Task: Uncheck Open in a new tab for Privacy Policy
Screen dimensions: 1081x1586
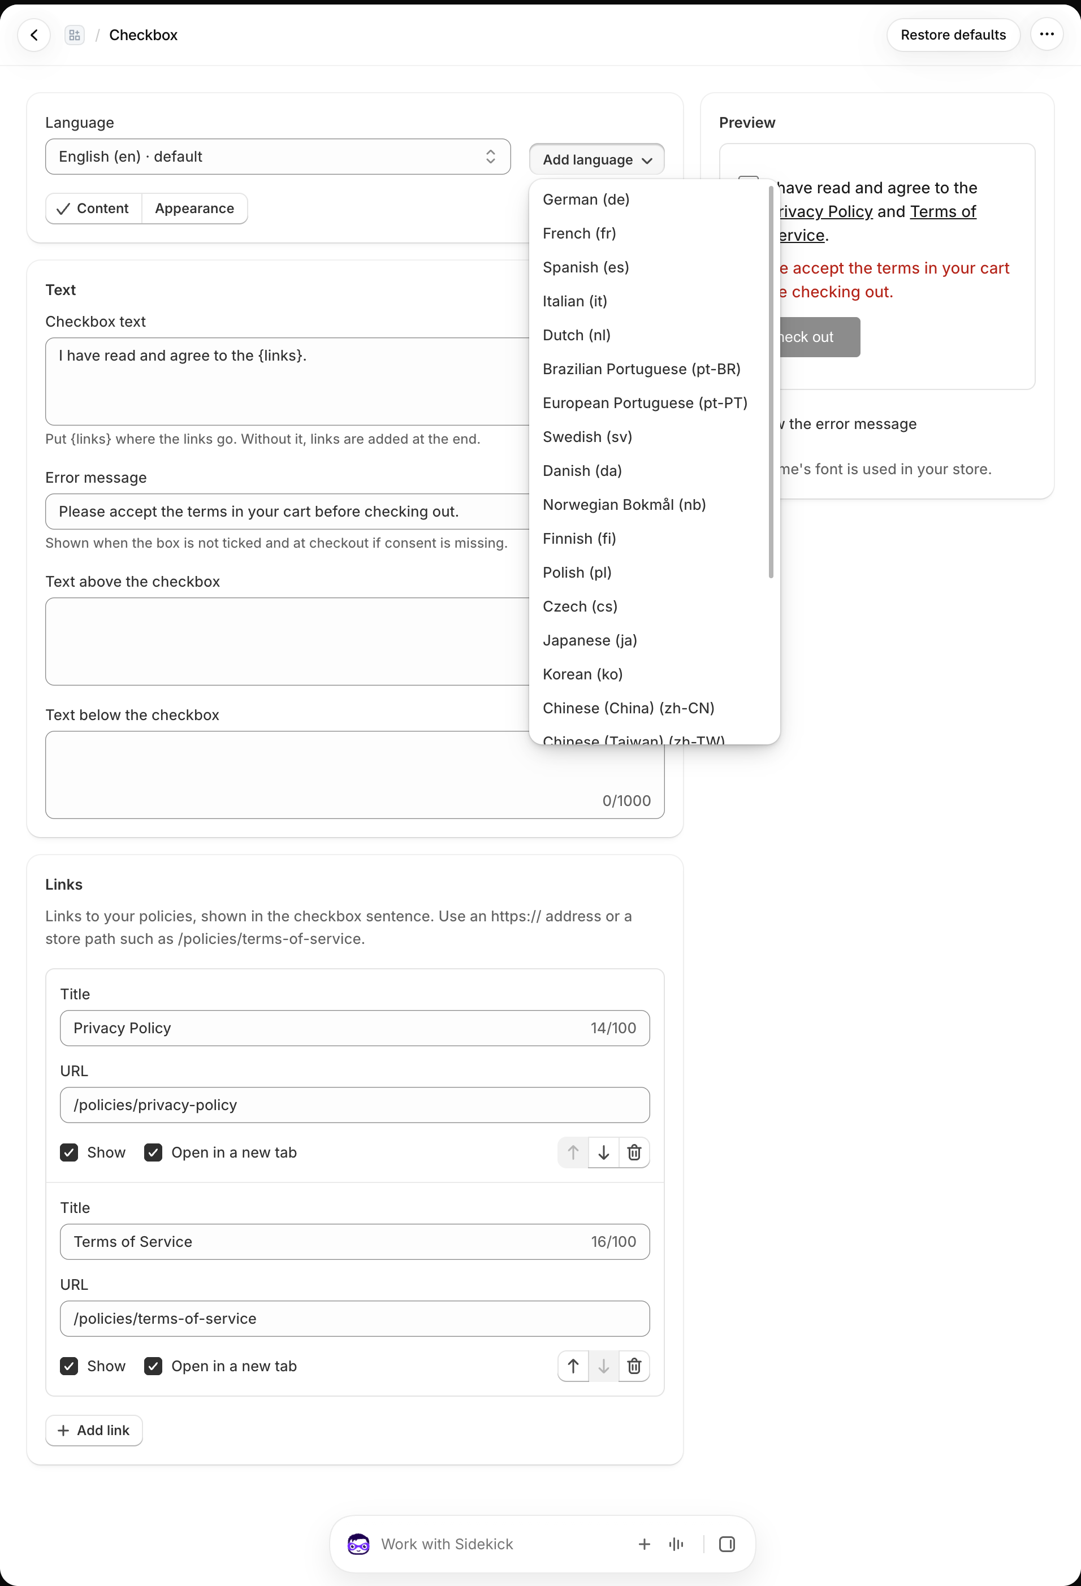Action: click(x=153, y=1152)
